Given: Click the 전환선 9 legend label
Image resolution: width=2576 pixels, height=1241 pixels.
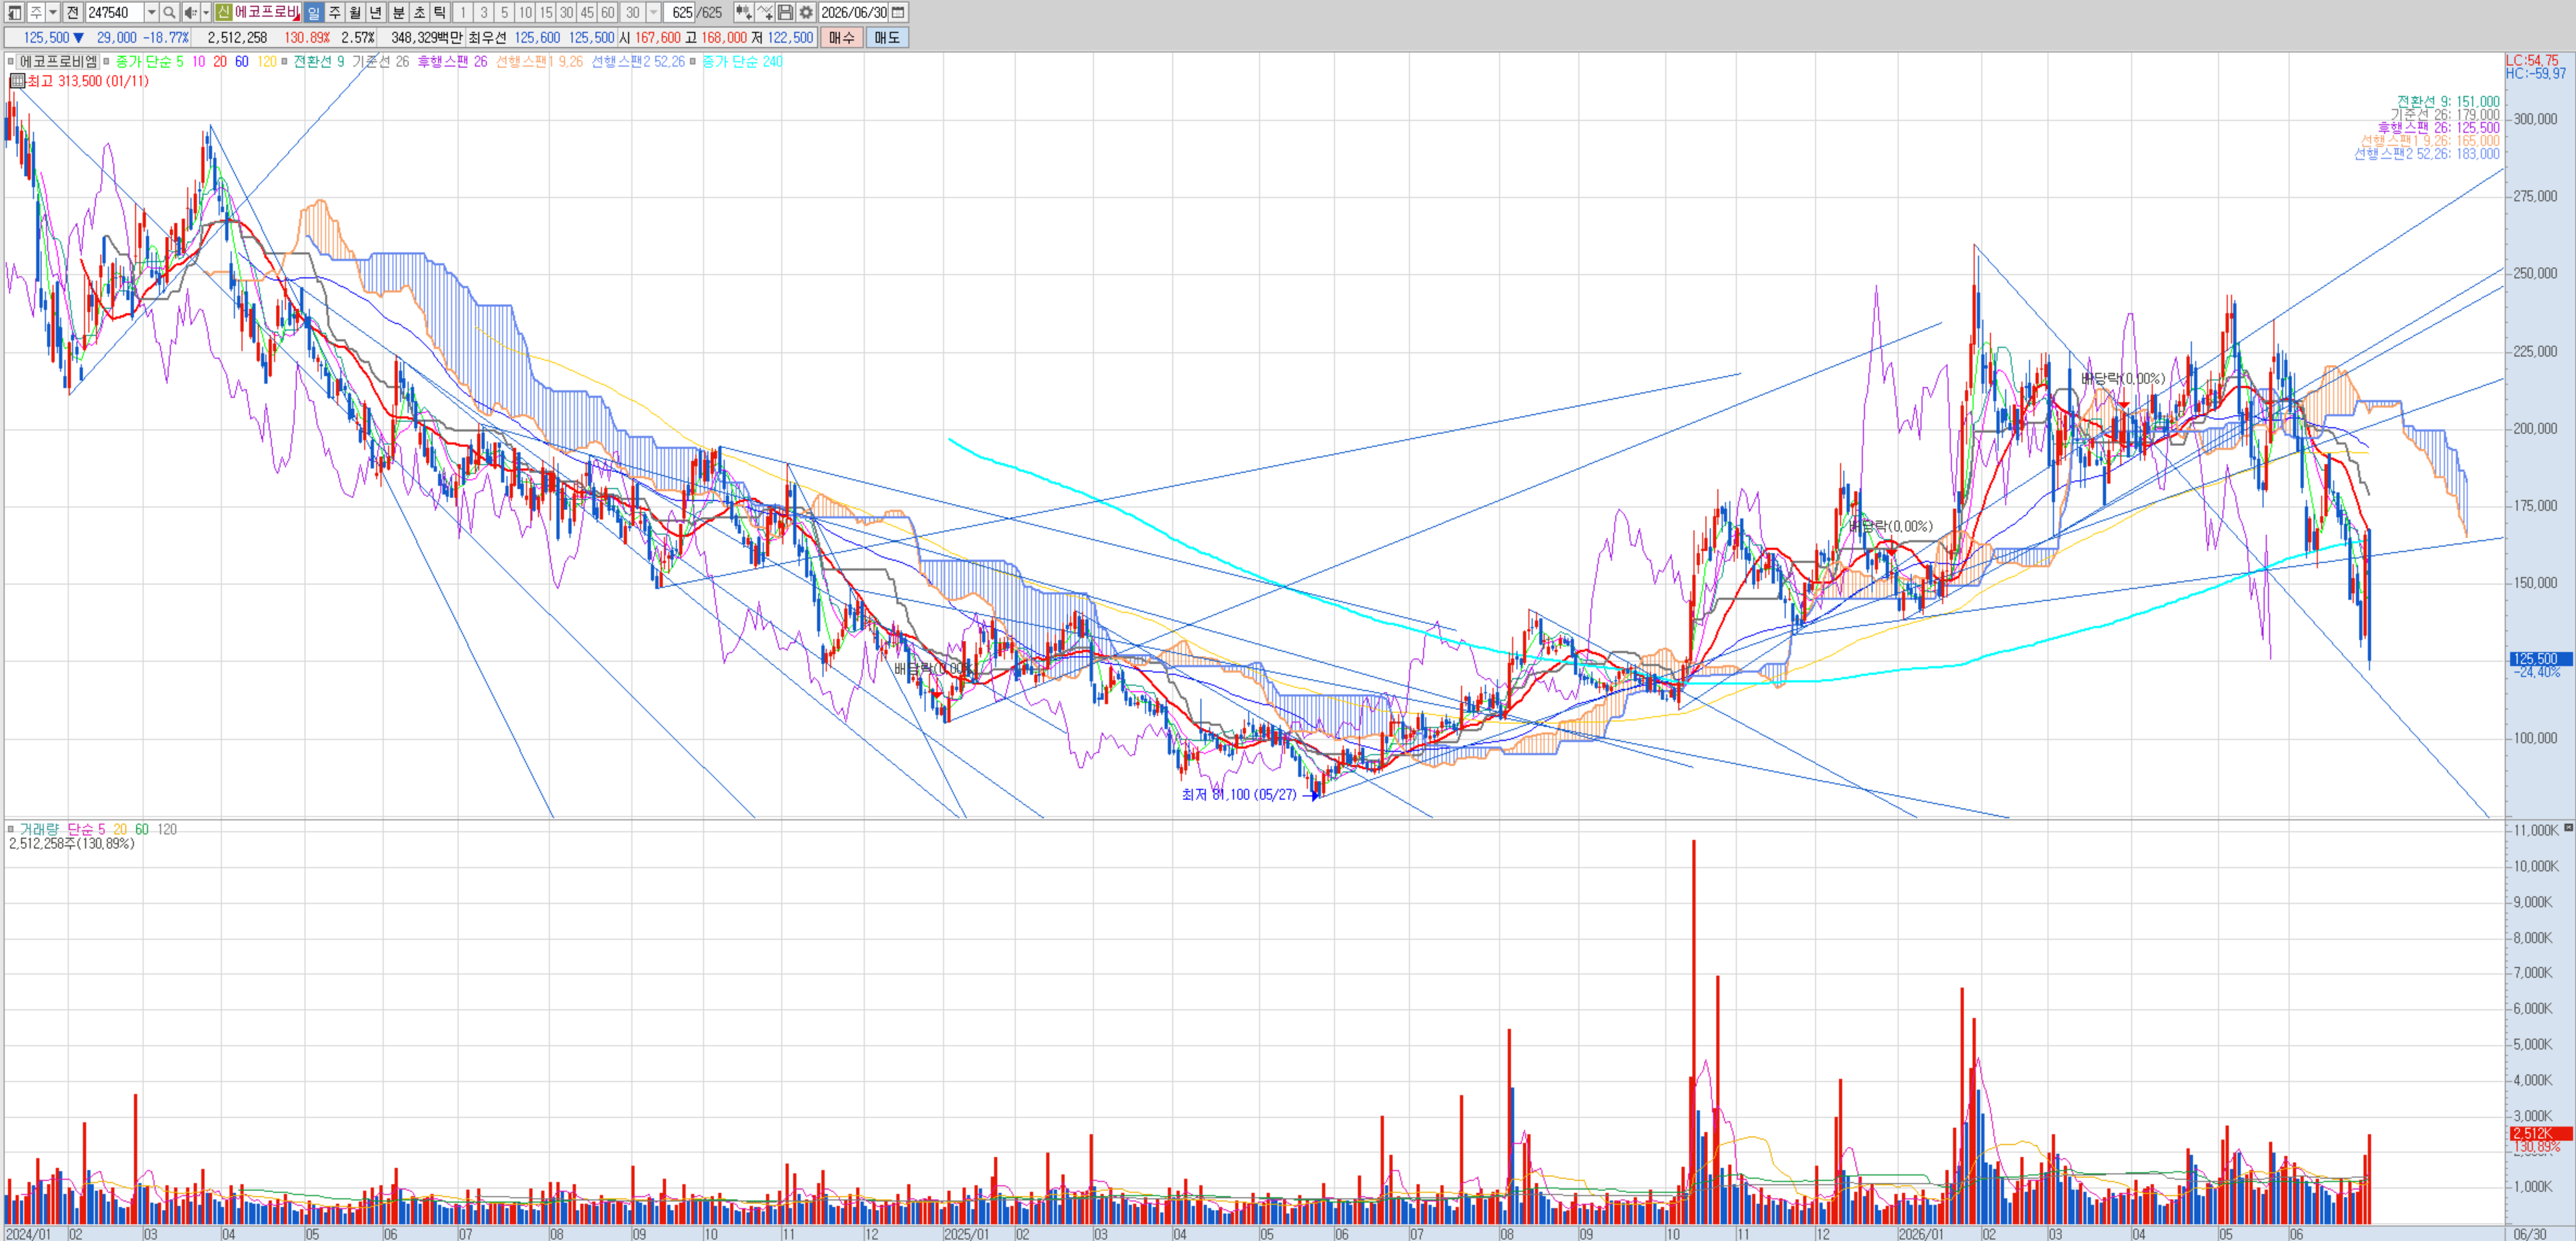Looking at the screenshot, I should point(319,62).
